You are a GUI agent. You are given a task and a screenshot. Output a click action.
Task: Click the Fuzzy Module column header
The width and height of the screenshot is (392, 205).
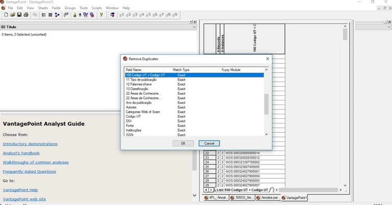pos(231,70)
